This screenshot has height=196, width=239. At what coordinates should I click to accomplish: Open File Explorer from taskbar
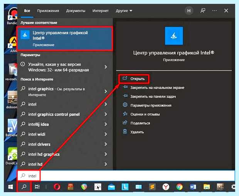click(x=207, y=187)
